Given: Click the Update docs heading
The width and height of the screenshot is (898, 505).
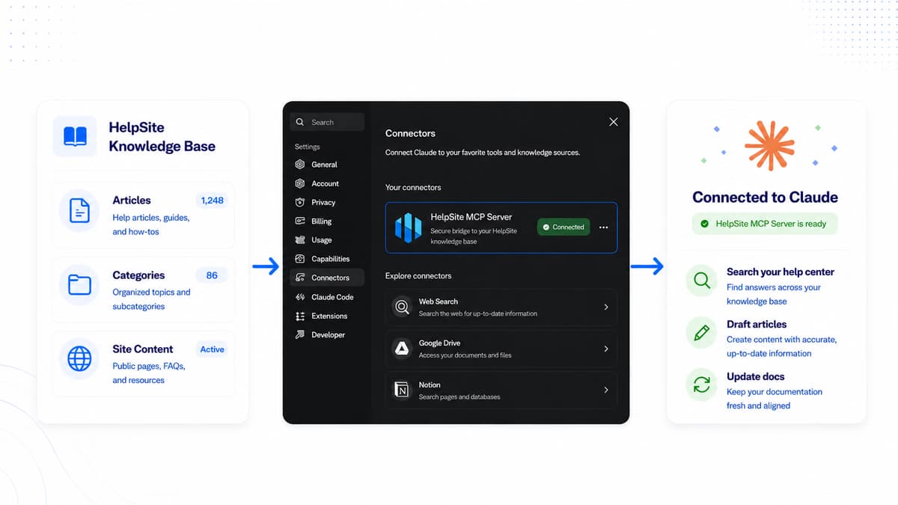Looking at the screenshot, I should pyautogui.click(x=756, y=377).
